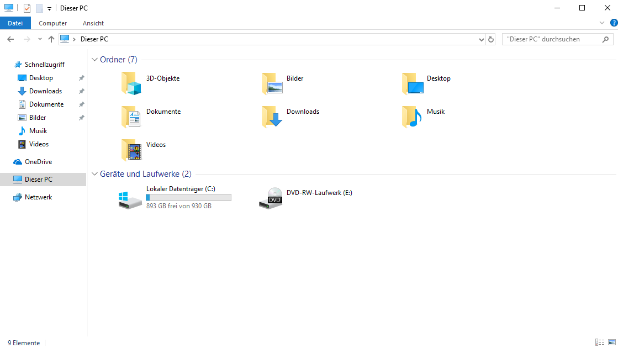Open the address bar history dropdown
618x348 pixels.
coord(481,39)
